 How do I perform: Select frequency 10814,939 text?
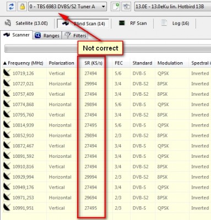tap(23, 125)
